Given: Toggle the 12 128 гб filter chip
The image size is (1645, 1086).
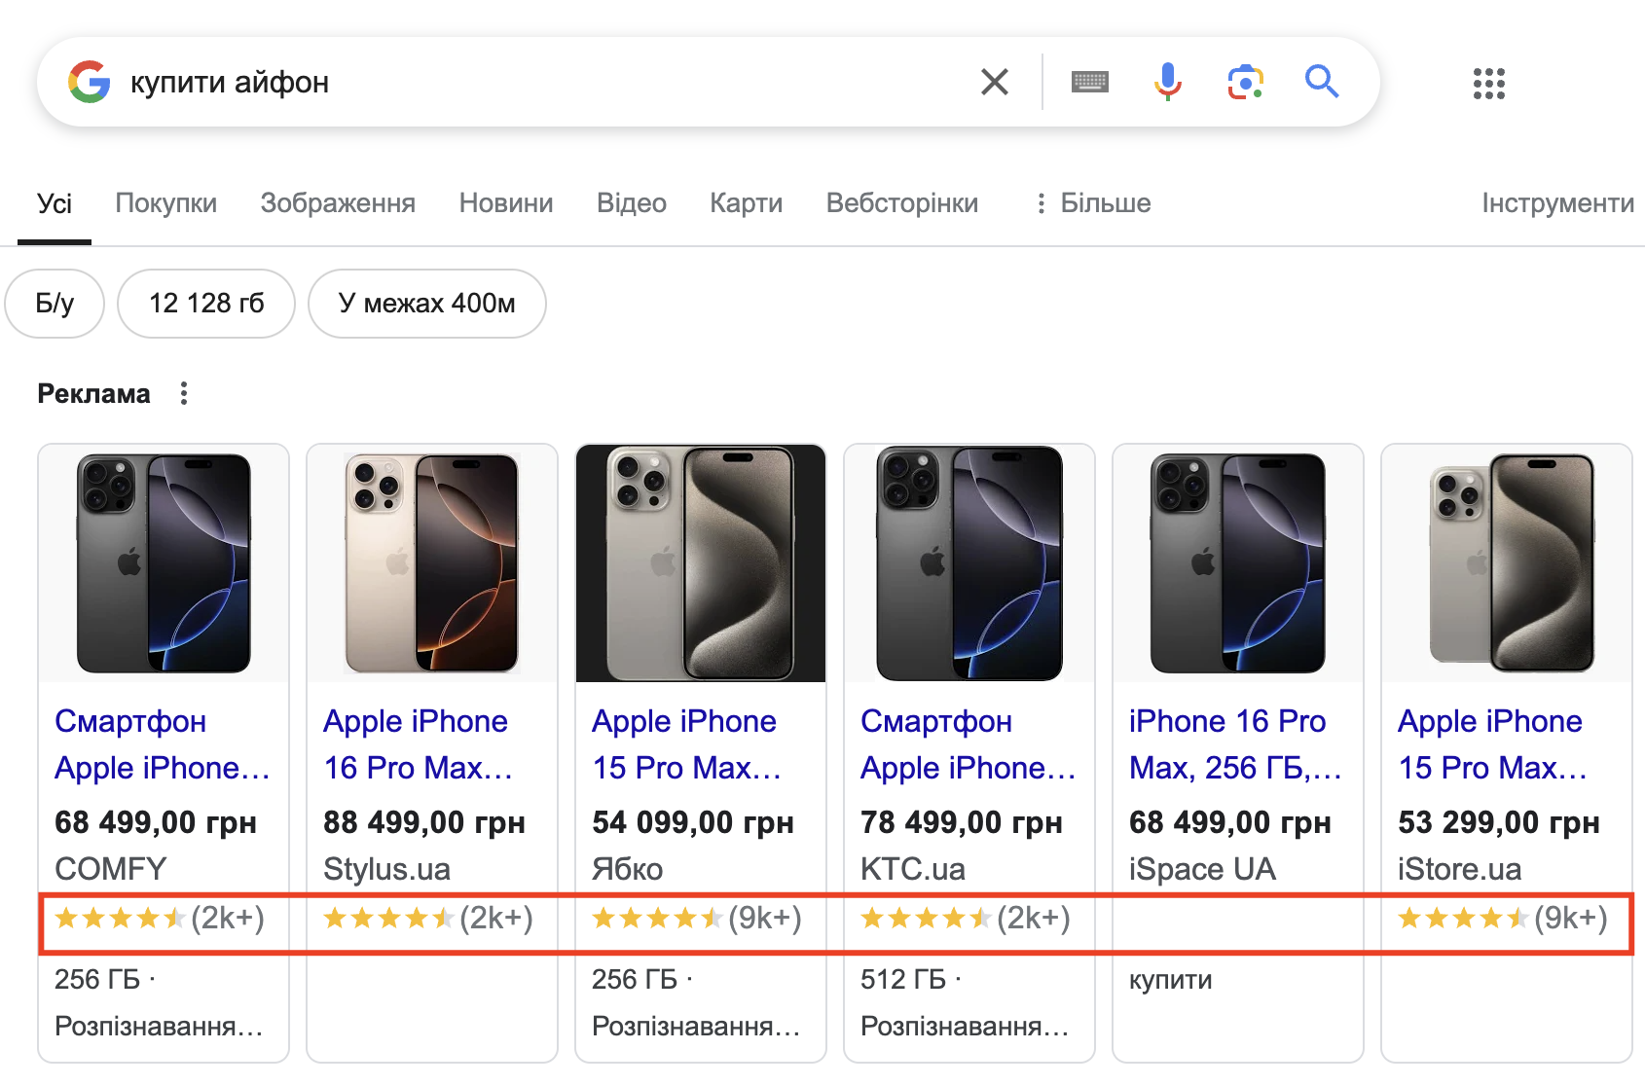Looking at the screenshot, I should tap(206, 304).
